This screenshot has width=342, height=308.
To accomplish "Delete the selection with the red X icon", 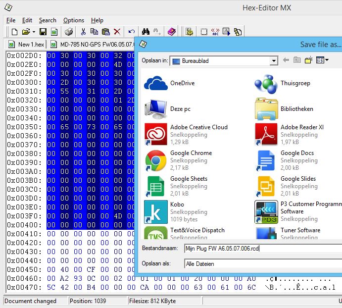I will [117, 32].
